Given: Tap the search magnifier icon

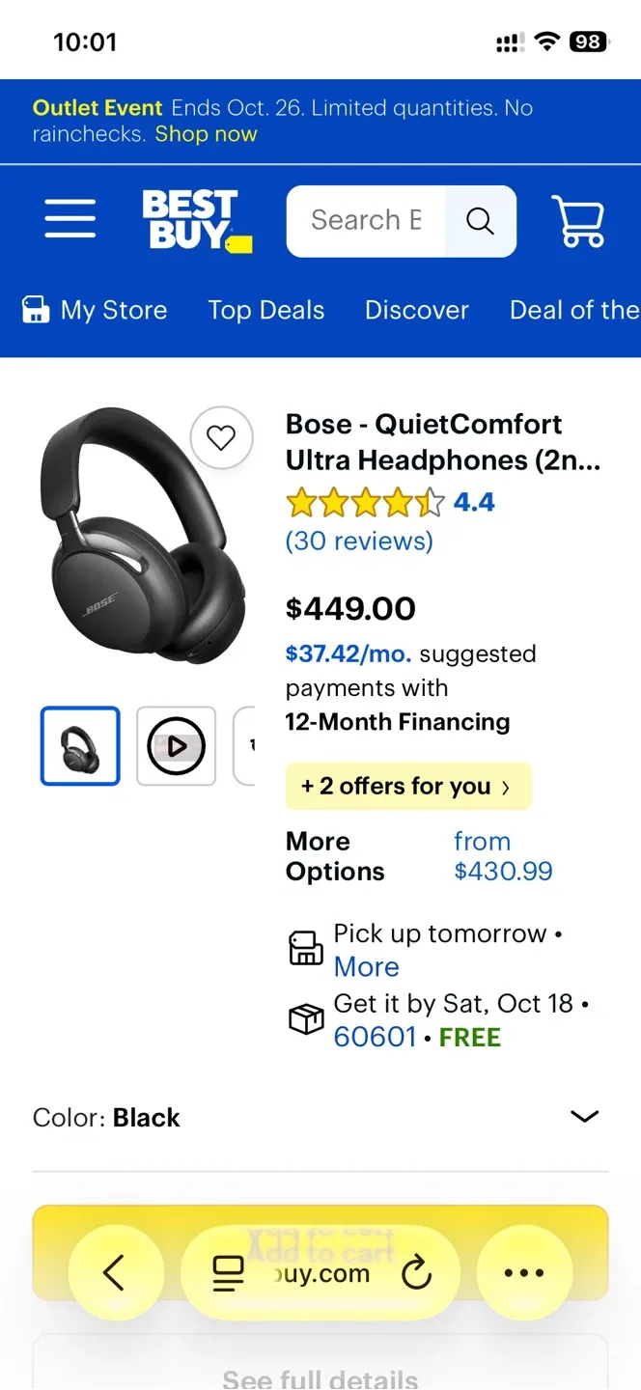Looking at the screenshot, I should 480,221.
